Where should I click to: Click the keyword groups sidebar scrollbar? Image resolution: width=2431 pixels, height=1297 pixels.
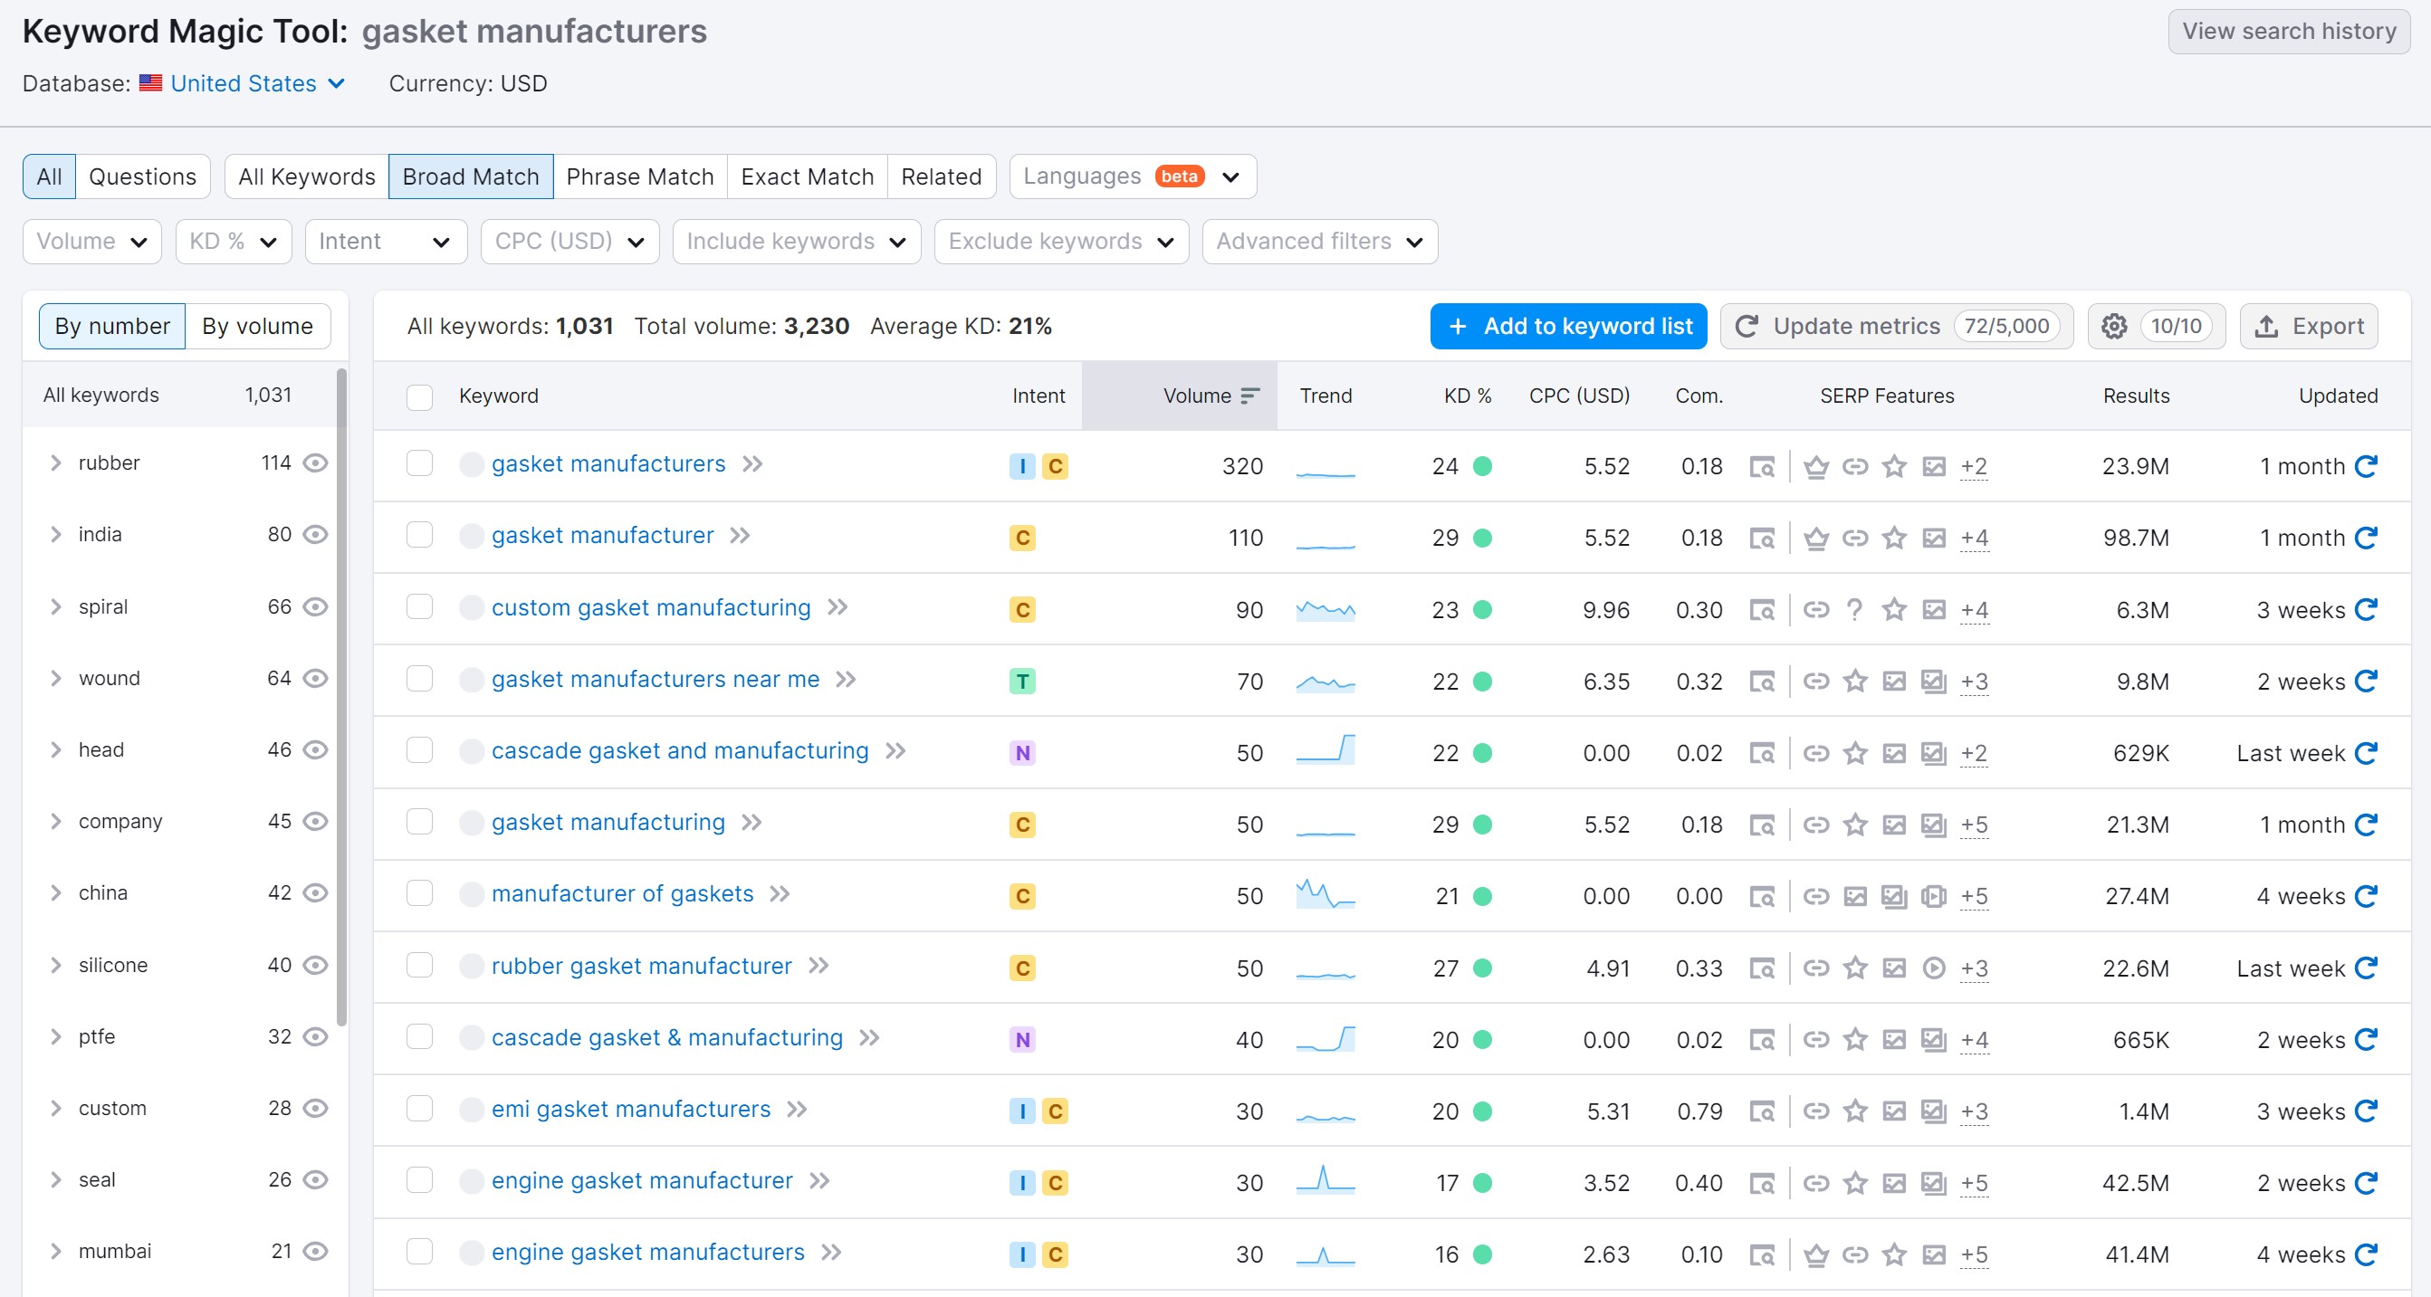(x=341, y=698)
